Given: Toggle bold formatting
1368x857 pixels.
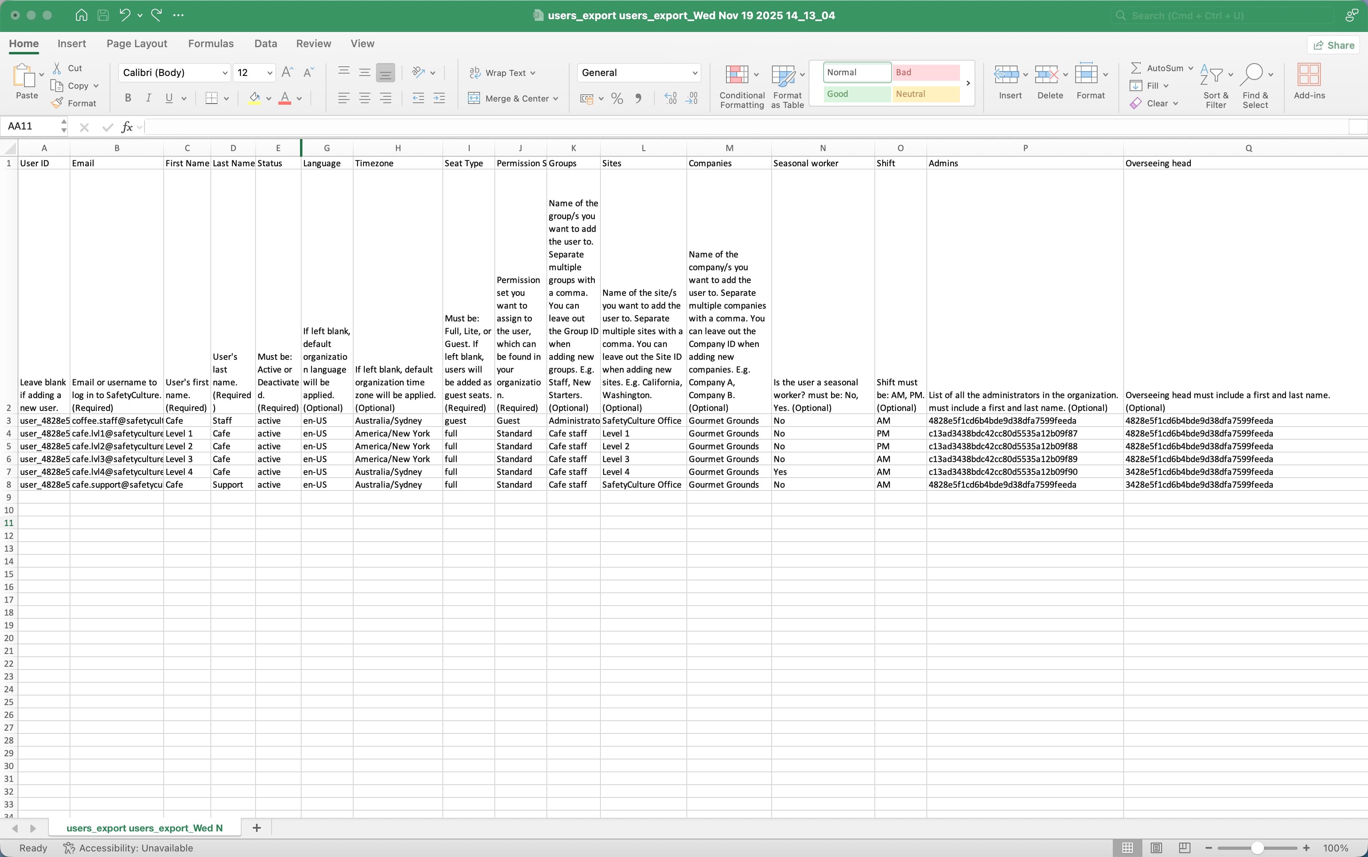Looking at the screenshot, I should click(x=127, y=98).
